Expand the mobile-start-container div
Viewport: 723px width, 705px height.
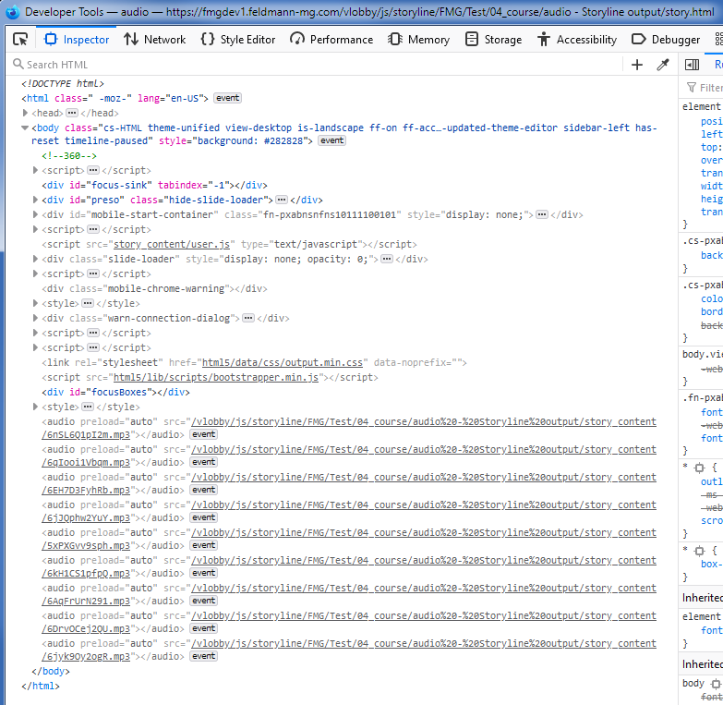(36, 214)
